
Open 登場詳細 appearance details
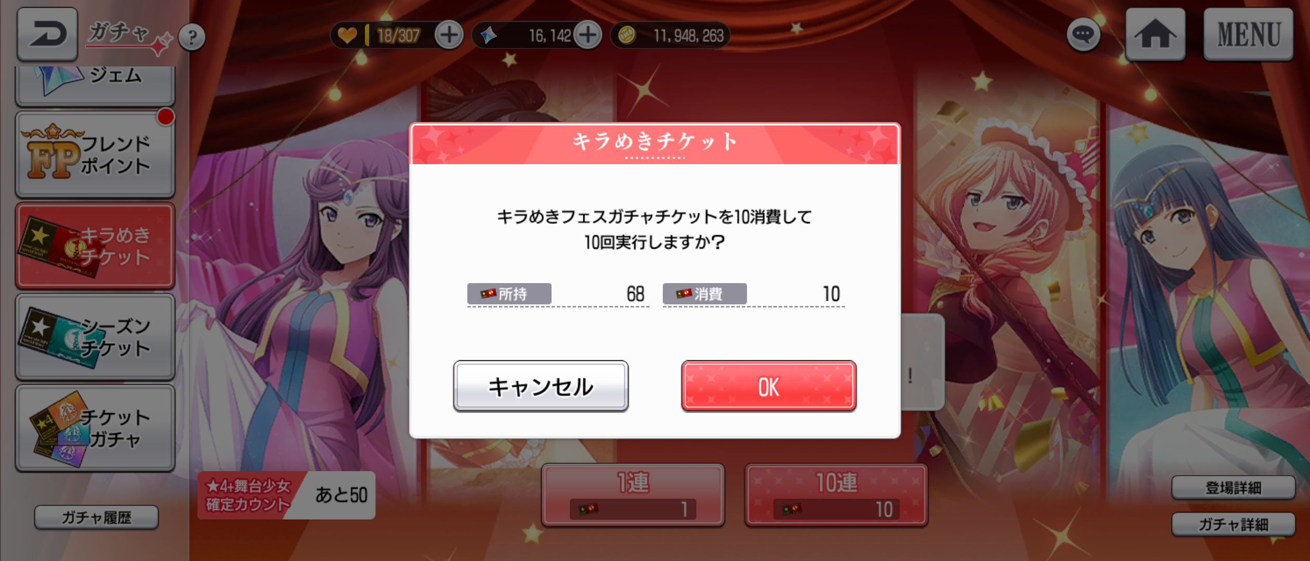pos(1233,488)
